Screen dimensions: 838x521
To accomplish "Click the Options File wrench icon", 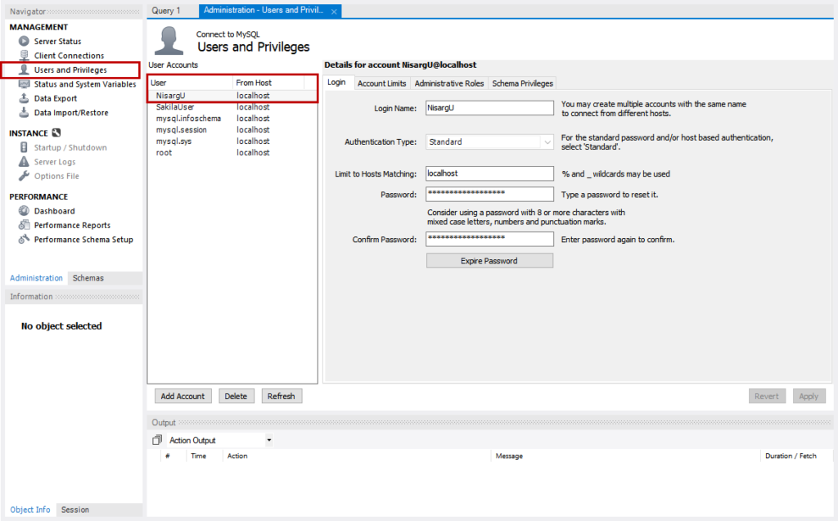I will click(x=24, y=176).
